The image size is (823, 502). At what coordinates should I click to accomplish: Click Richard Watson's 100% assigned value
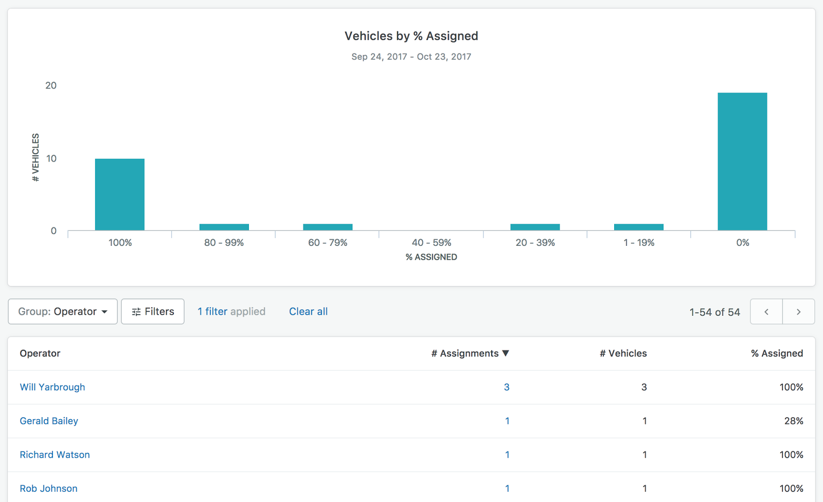(792, 455)
